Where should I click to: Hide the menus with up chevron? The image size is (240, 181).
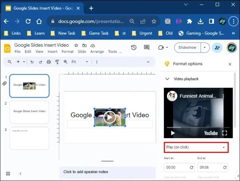click(x=148, y=62)
